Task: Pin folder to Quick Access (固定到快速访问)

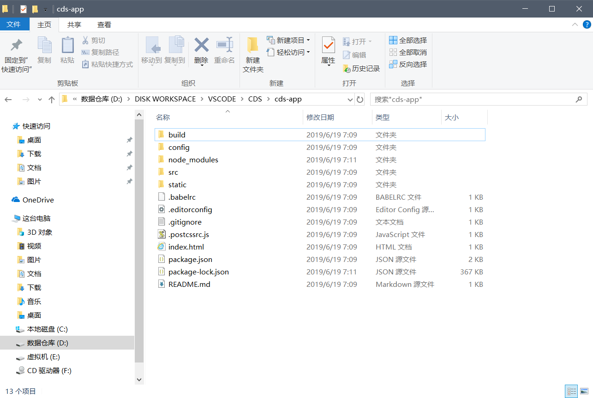Action: [x=17, y=54]
